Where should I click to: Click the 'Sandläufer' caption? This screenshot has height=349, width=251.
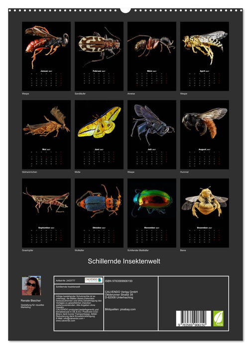(80, 94)
